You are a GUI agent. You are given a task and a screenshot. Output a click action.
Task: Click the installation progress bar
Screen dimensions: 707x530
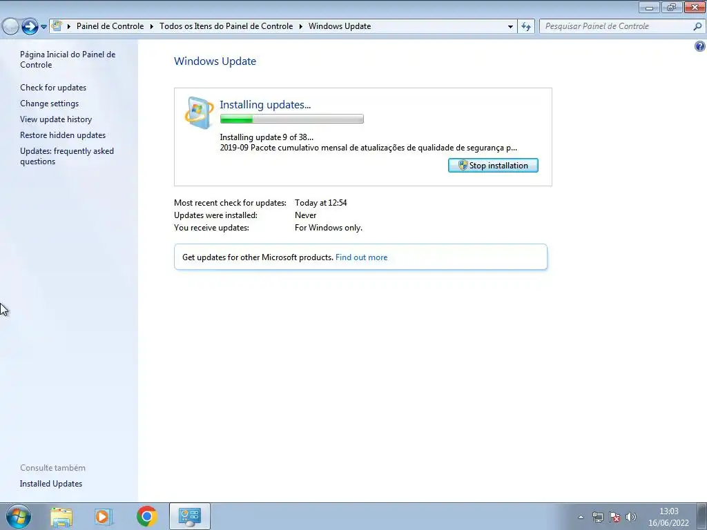[292, 119]
